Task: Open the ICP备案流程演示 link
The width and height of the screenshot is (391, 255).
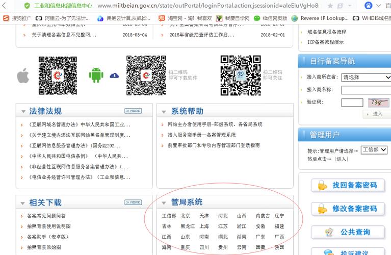Action: tap(325, 42)
